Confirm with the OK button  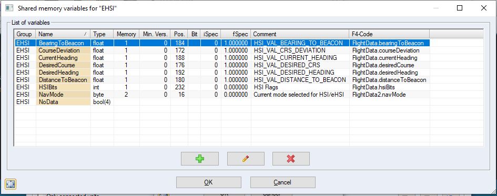pos(209,182)
